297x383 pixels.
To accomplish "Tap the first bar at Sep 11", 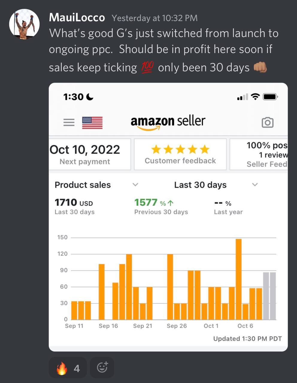I will [x=74, y=310].
